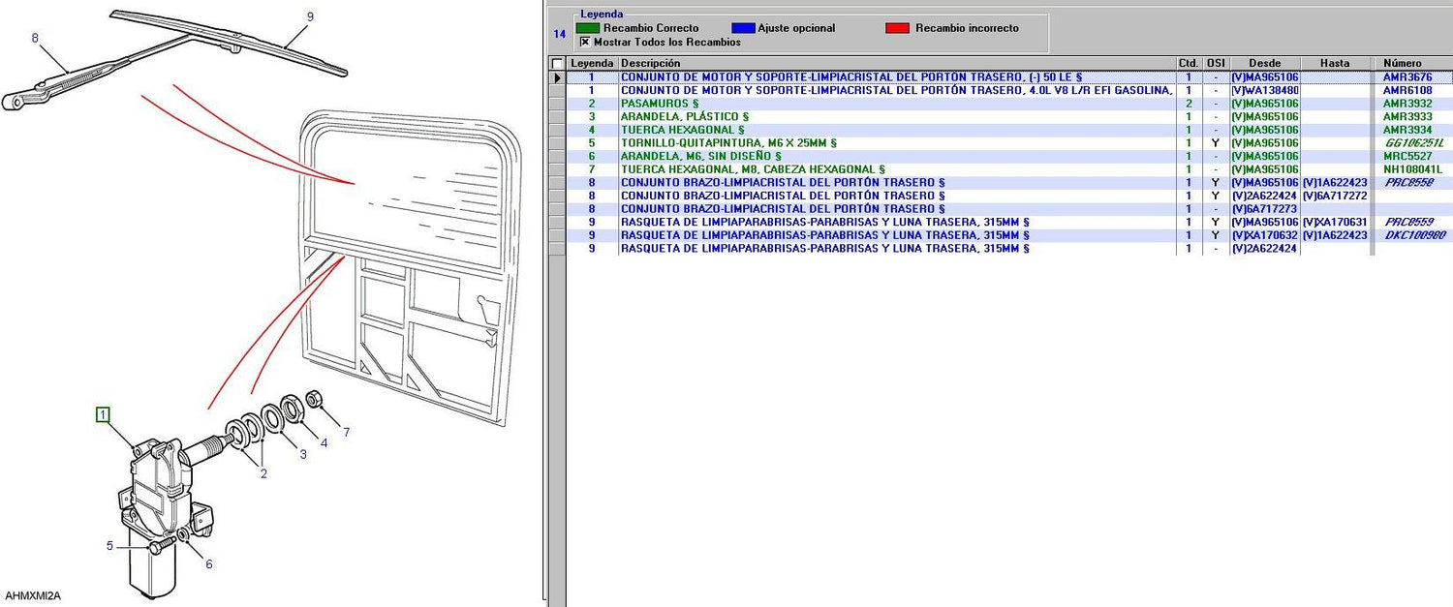Click callout 2 under the grommets
This screenshot has width=1453, height=607.
pyautogui.click(x=263, y=473)
